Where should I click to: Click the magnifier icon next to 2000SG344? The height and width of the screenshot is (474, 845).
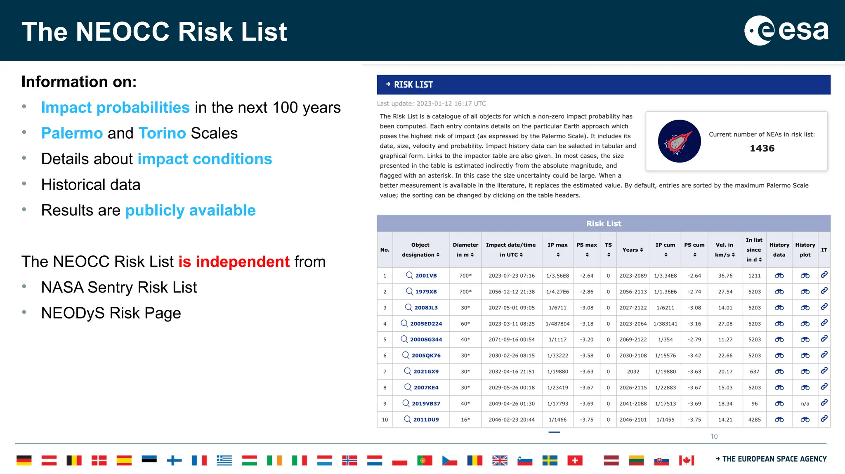(x=404, y=339)
